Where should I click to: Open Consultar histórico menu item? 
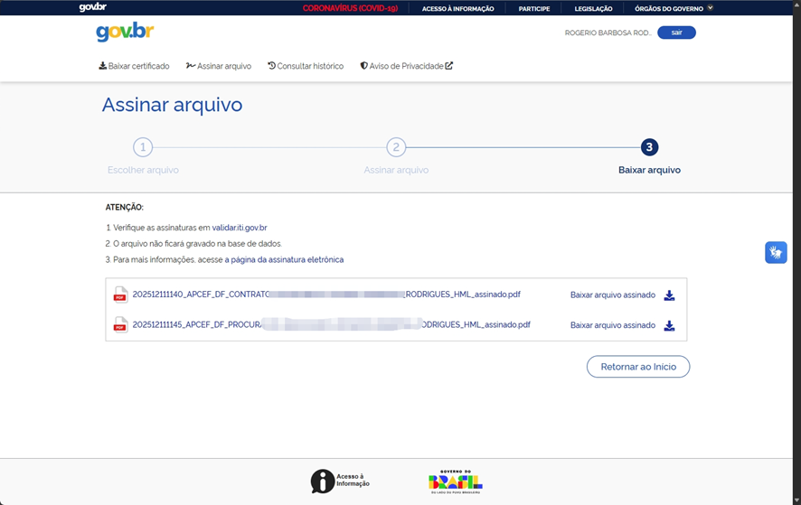click(x=306, y=66)
